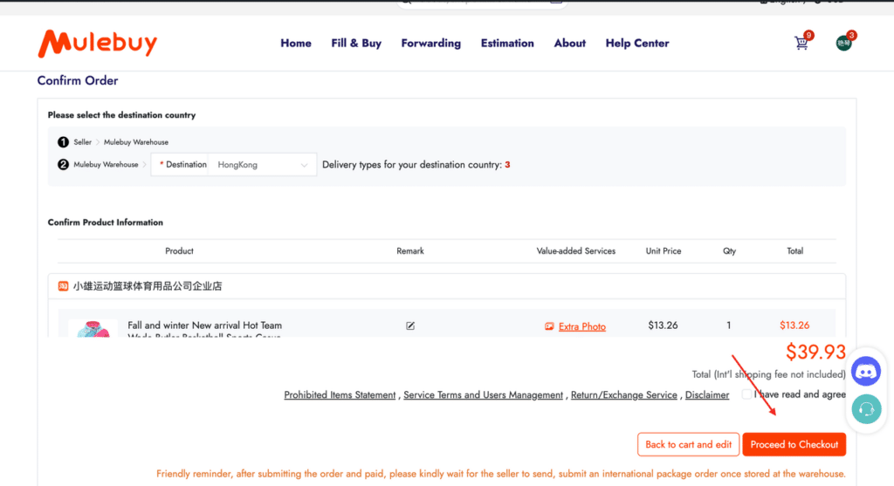Open the HongKong destination dropdown
894x486 pixels.
pos(262,165)
